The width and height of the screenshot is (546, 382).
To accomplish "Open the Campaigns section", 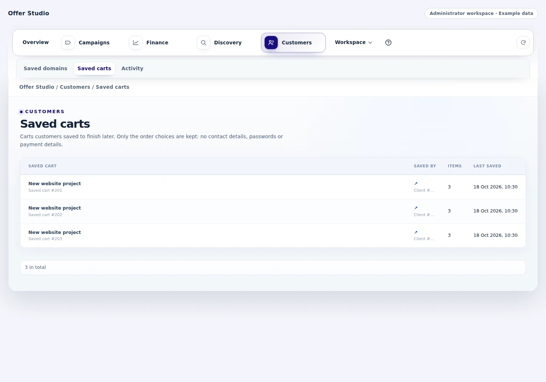I will [94, 43].
